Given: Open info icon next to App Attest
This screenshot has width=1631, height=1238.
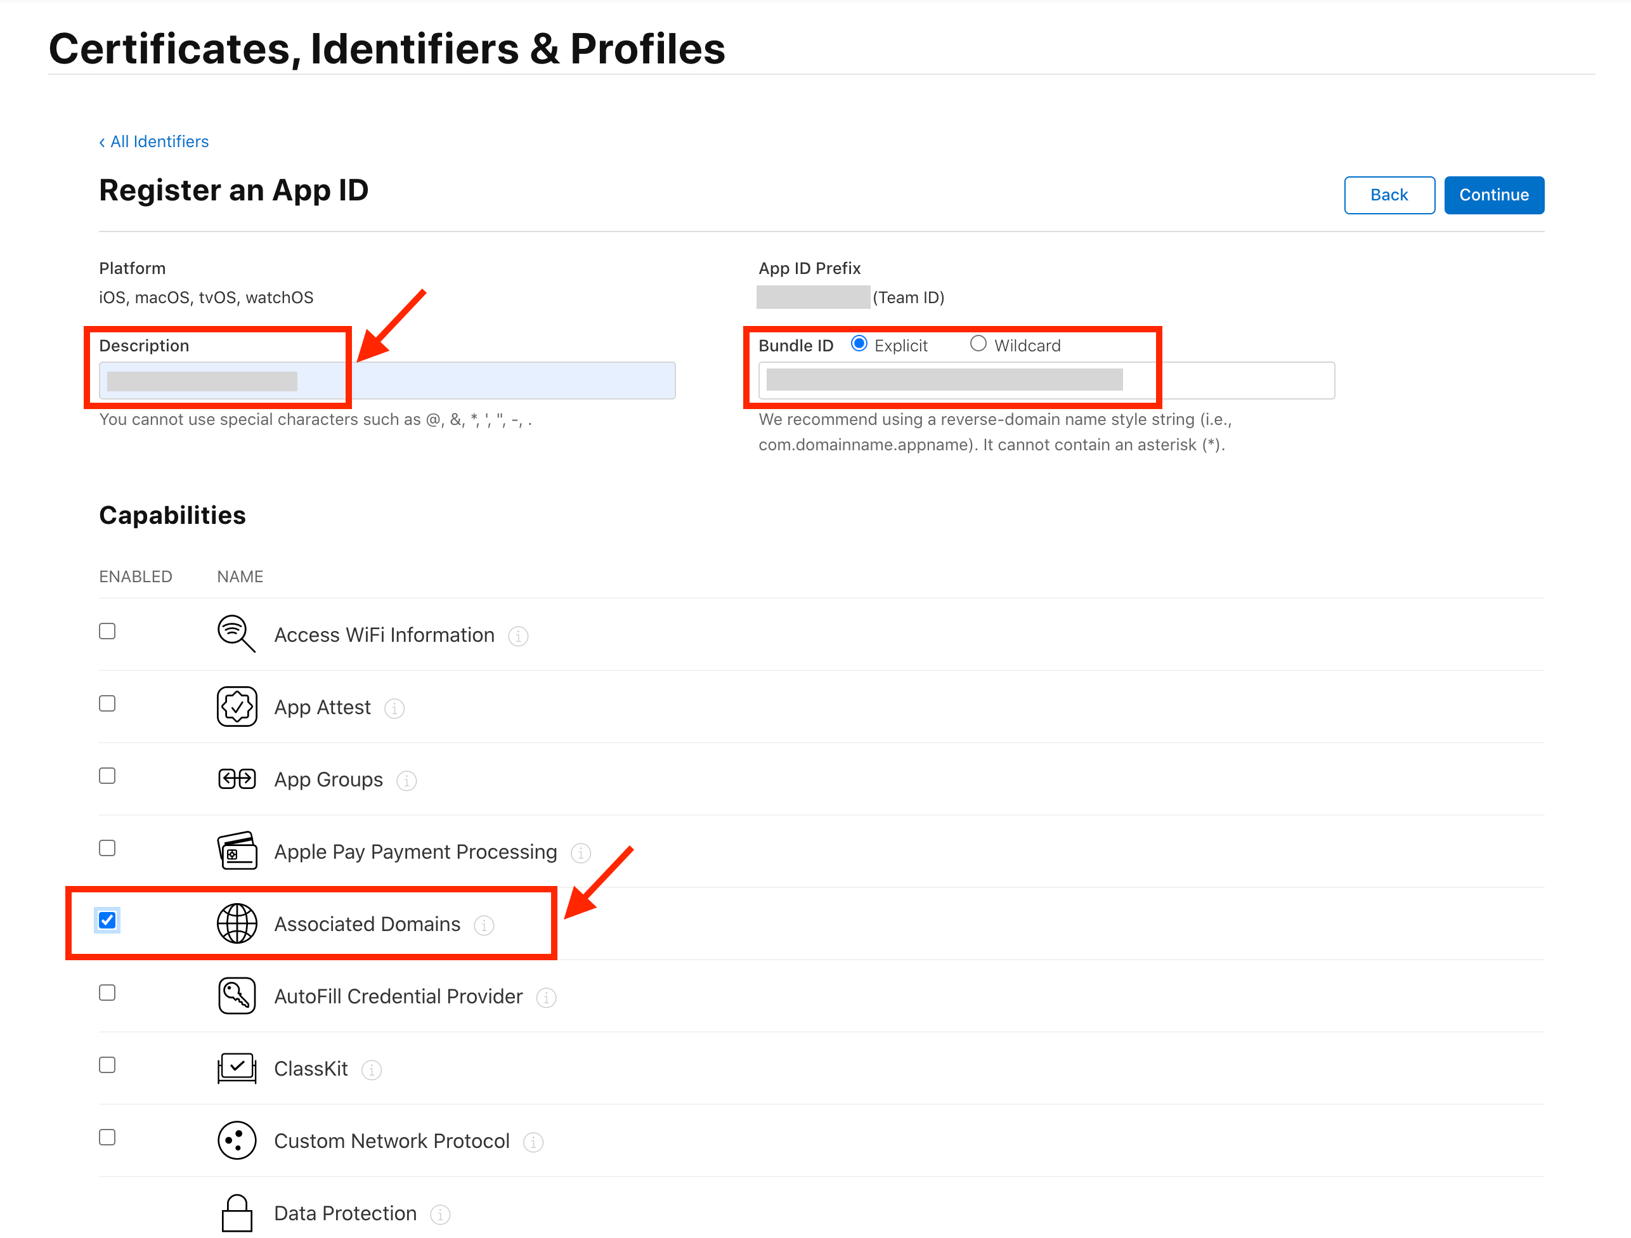Looking at the screenshot, I should (394, 708).
